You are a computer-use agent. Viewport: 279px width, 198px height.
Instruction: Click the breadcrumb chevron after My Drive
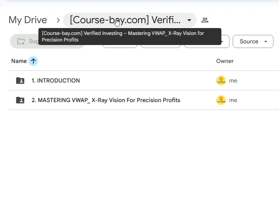pyautogui.click(x=58, y=20)
